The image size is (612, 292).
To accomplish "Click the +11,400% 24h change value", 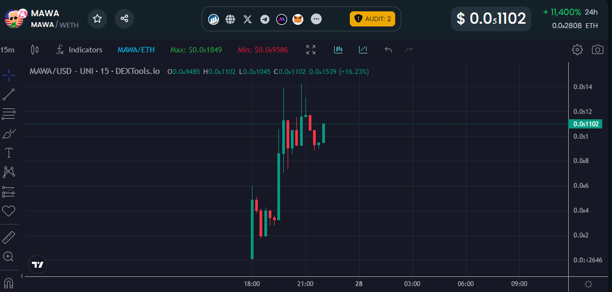I will (x=562, y=12).
